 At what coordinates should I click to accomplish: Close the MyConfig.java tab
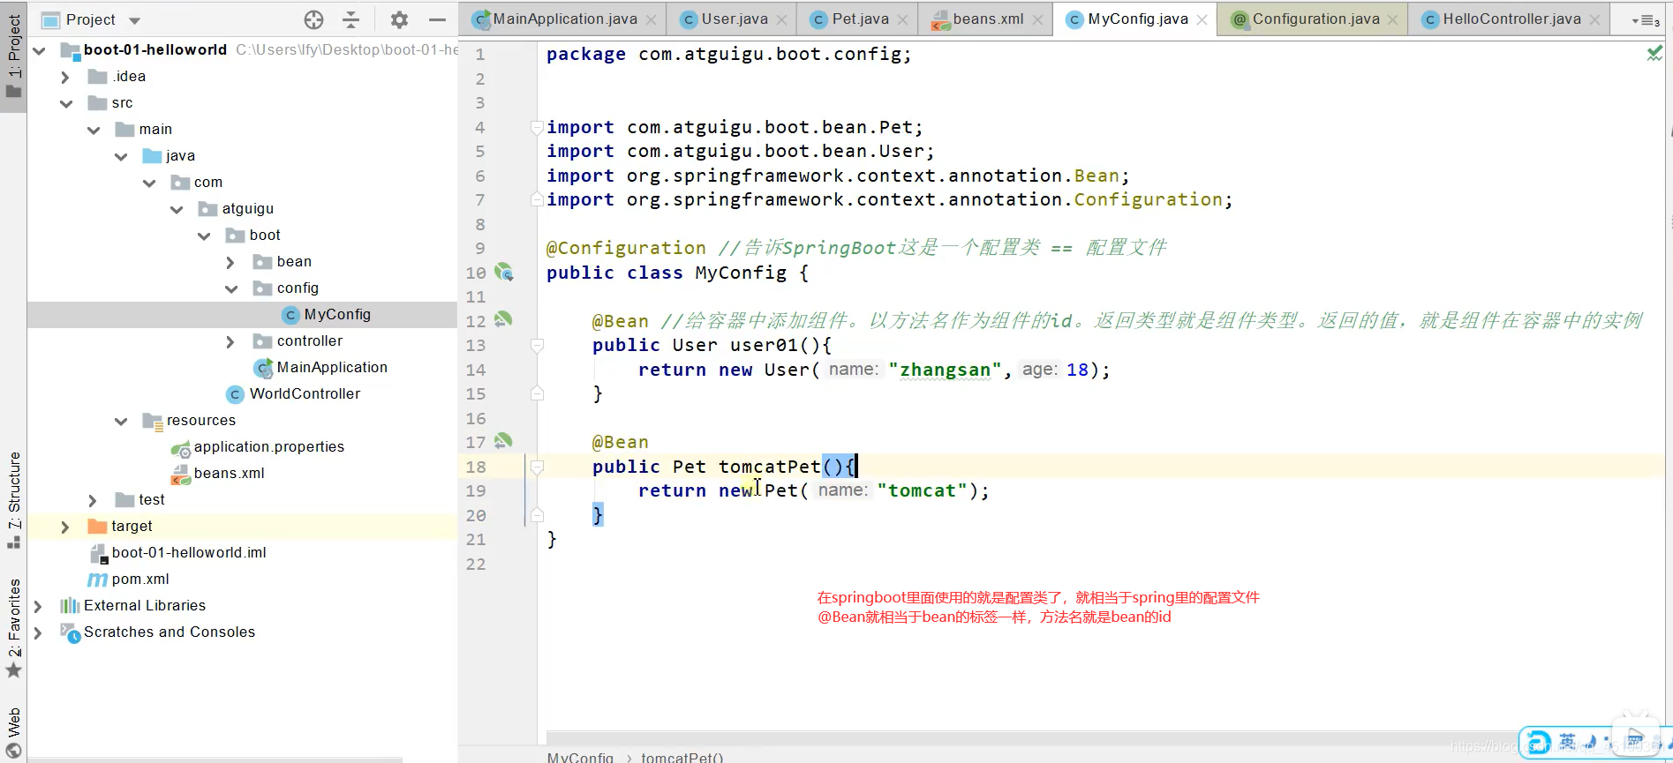coord(1202,19)
